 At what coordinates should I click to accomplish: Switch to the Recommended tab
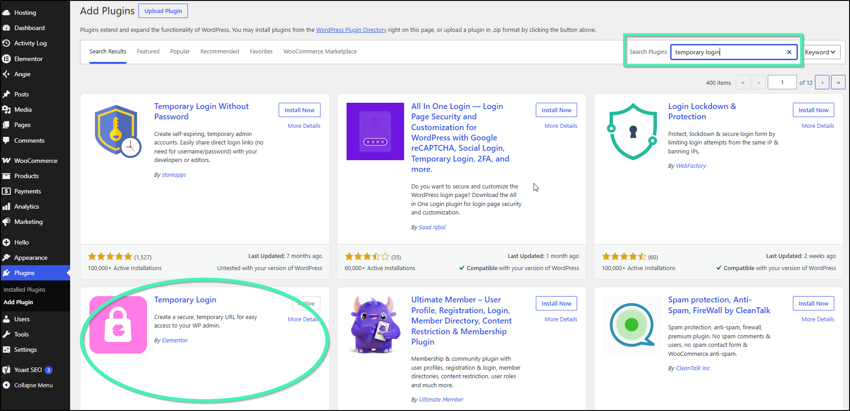220,52
